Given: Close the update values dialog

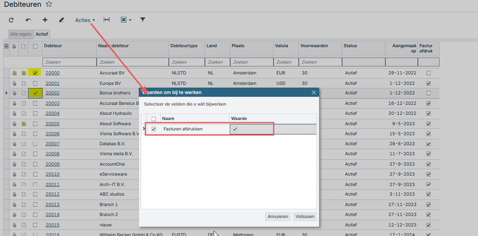Looking at the screenshot, I should click(x=314, y=93).
